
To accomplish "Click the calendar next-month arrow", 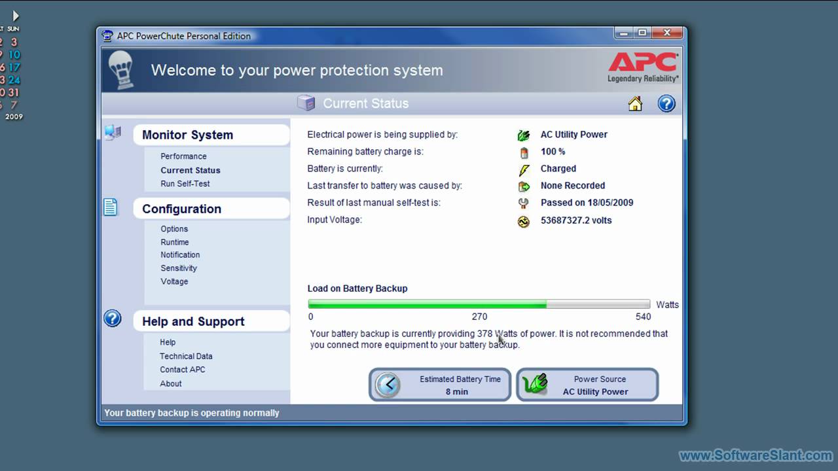I will click(16, 16).
